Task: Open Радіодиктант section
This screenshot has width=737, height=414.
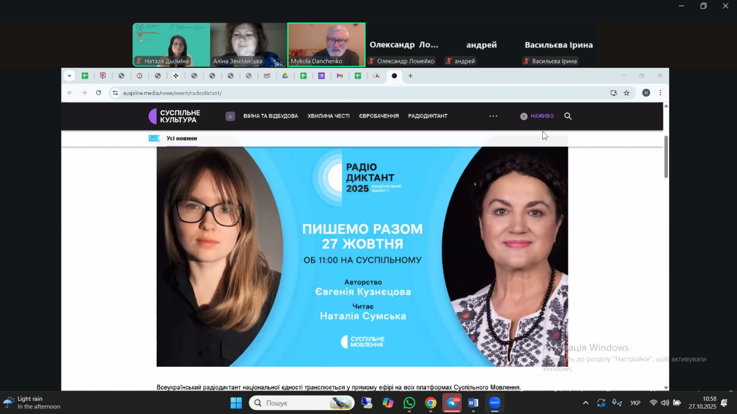Action: pyautogui.click(x=428, y=116)
